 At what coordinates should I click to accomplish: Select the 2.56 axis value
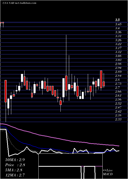118,99
